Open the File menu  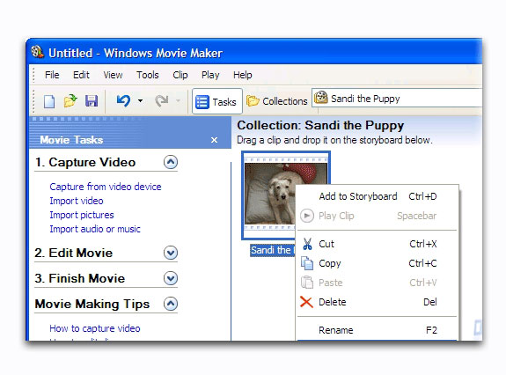[52, 75]
